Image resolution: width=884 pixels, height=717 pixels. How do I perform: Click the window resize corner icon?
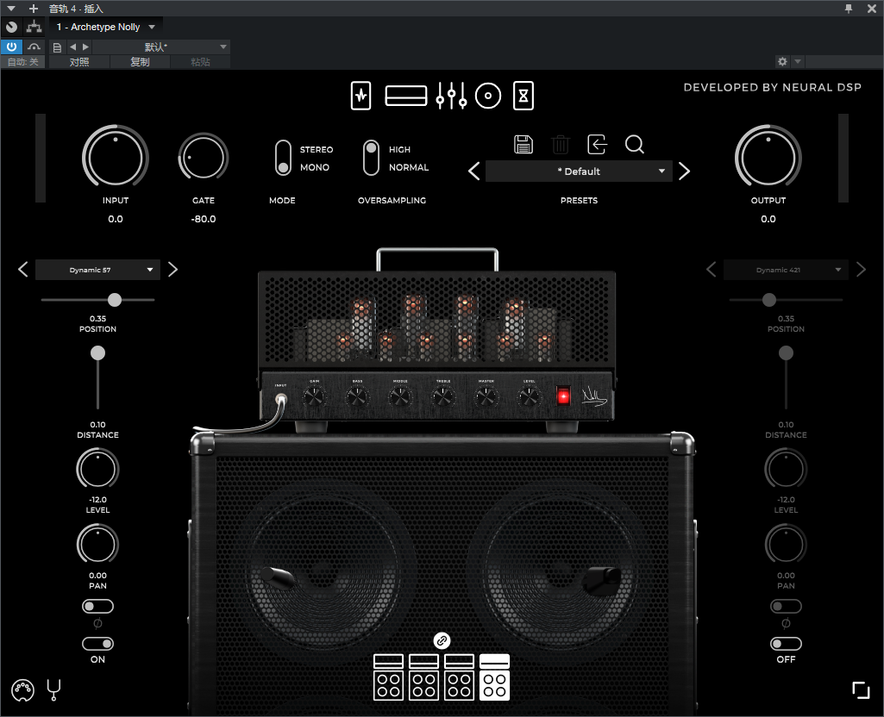[861, 690]
